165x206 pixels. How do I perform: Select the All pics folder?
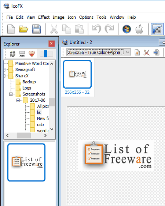(43, 106)
